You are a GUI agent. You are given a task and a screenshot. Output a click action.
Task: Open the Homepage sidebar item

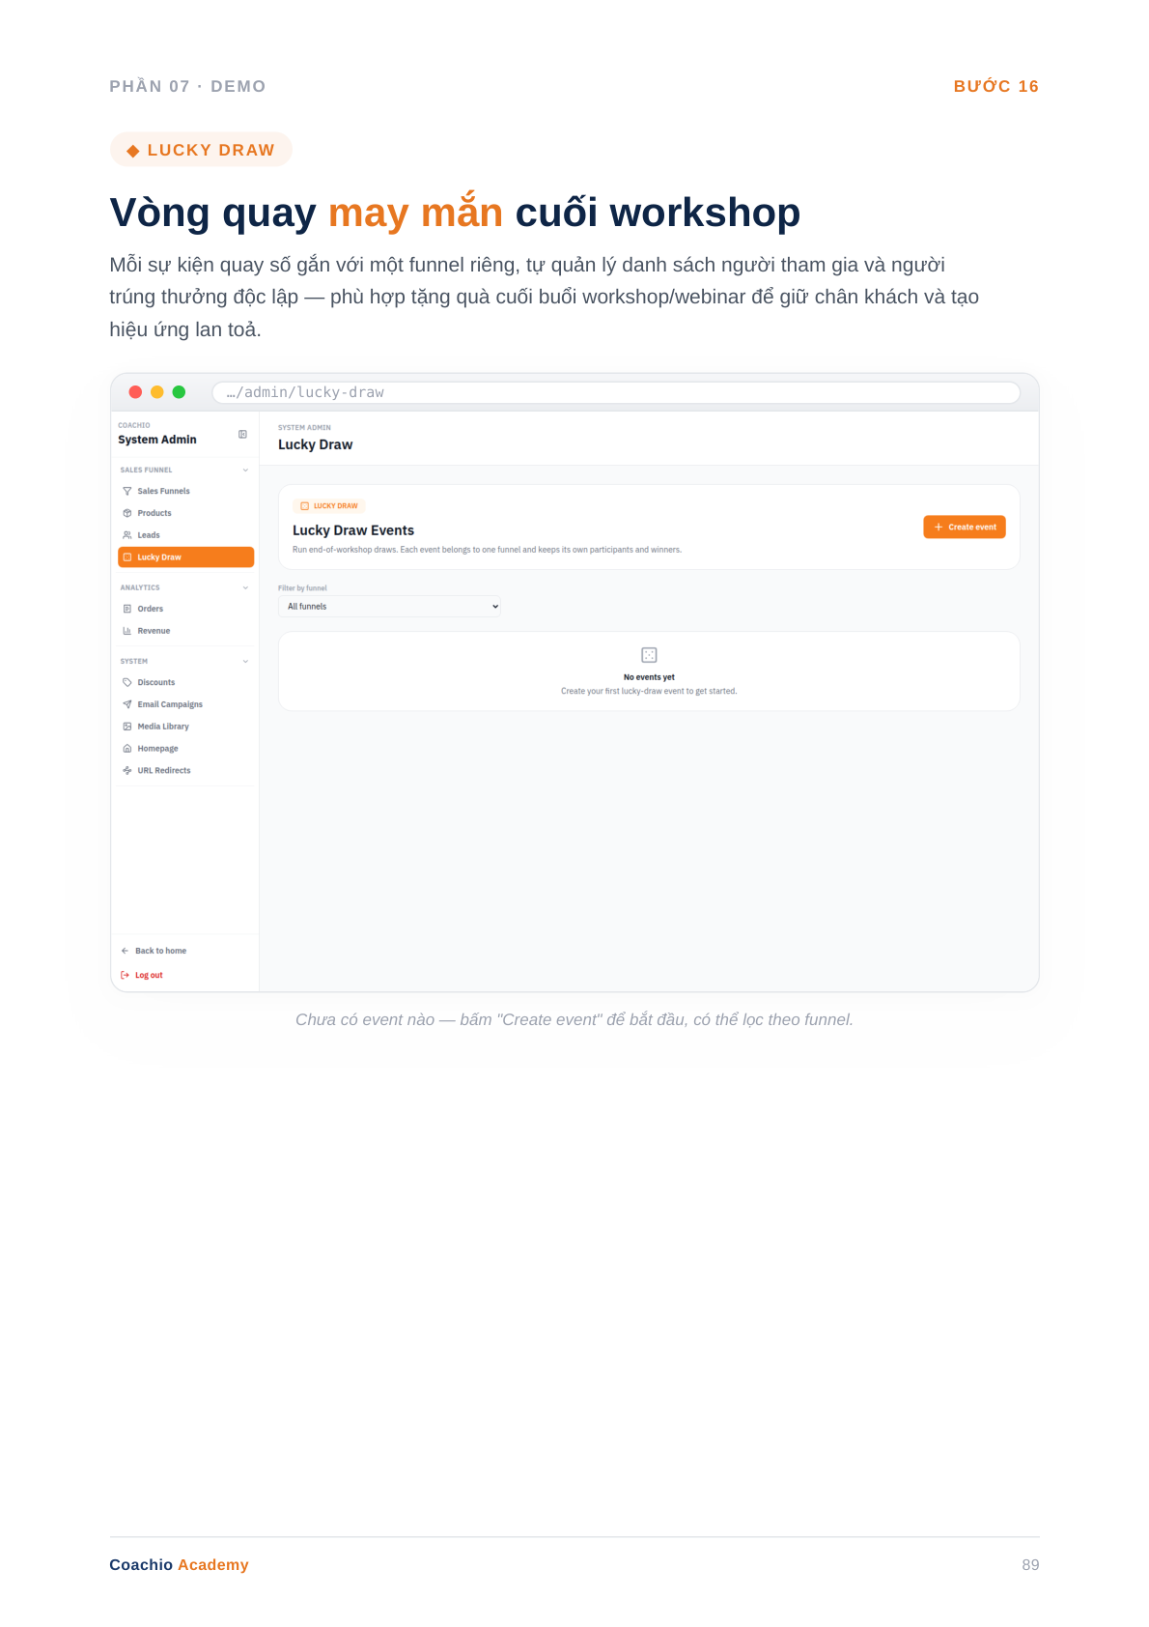[x=185, y=749]
